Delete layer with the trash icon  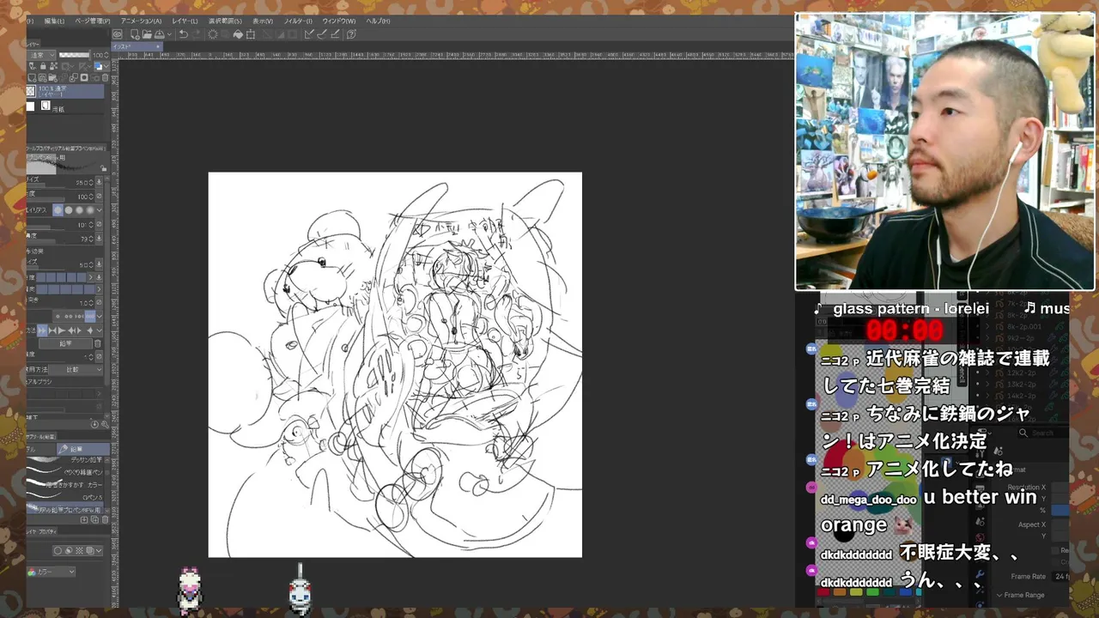point(105,77)
